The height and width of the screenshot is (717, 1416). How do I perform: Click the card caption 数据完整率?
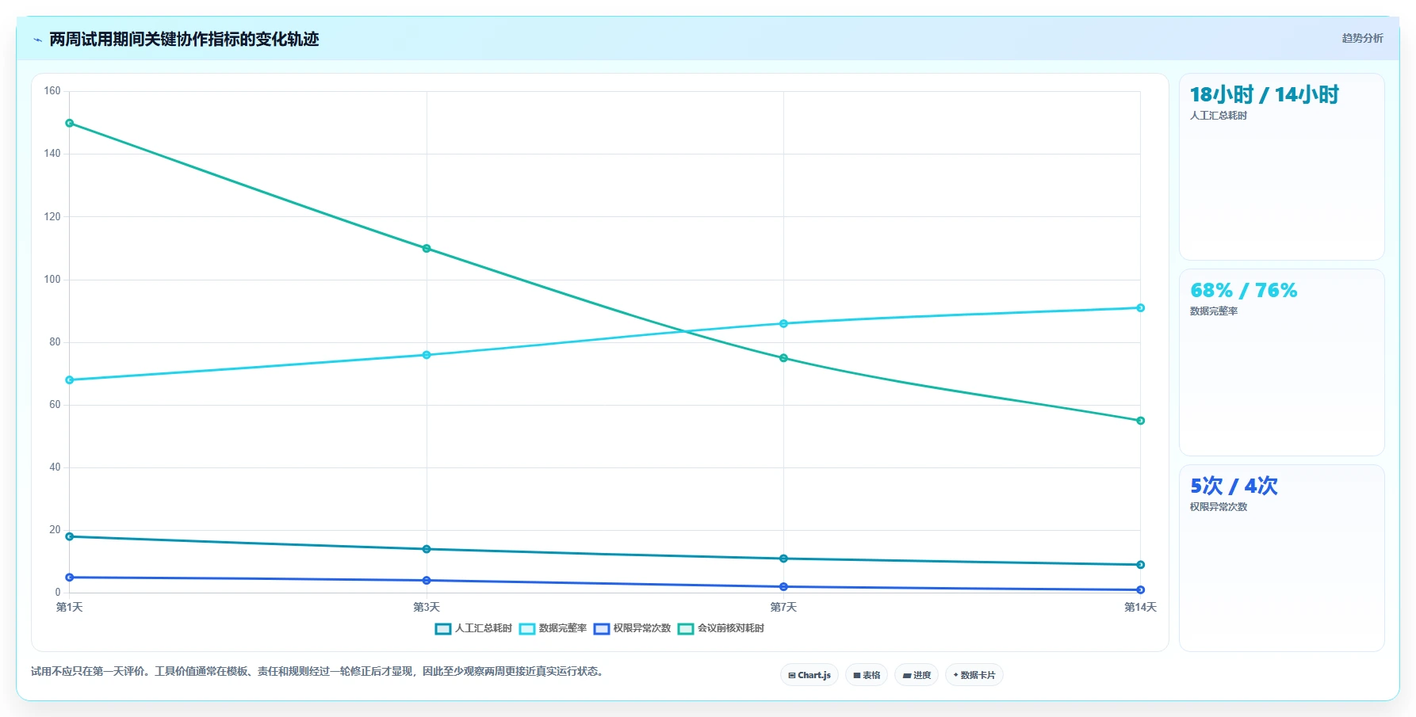pyautogui.click(x=1214, y=311)
